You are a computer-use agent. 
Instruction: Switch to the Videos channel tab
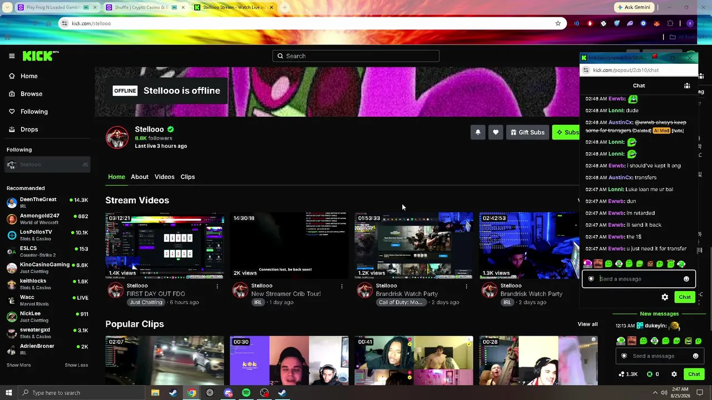click(x=164, y=177)
